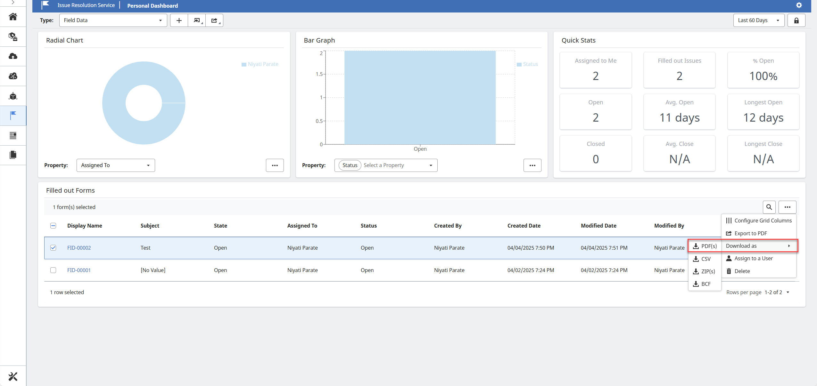The image size is (817, 386).
Task: Select Configure Grid Columns menu item
Action: point(759,221)
